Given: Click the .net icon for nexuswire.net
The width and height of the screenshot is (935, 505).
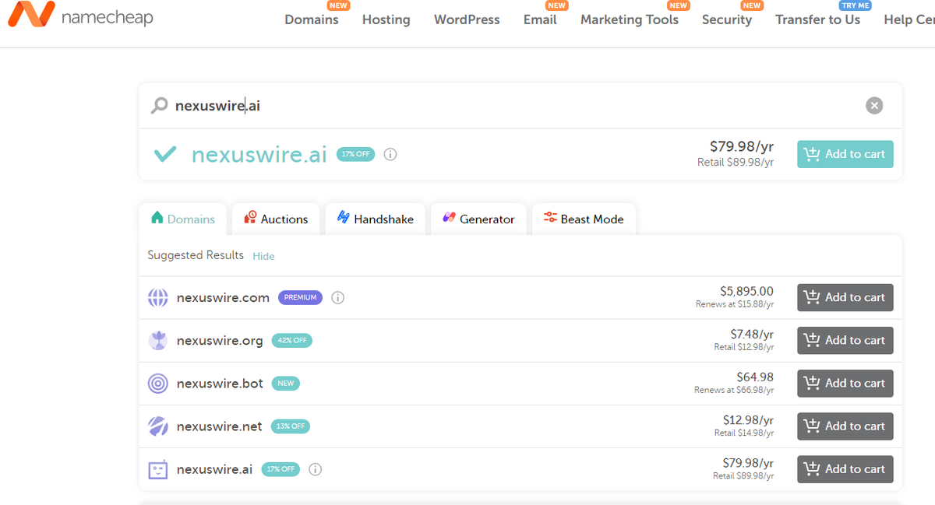Looking at the screenshot, I should click(x=158, y=426).
